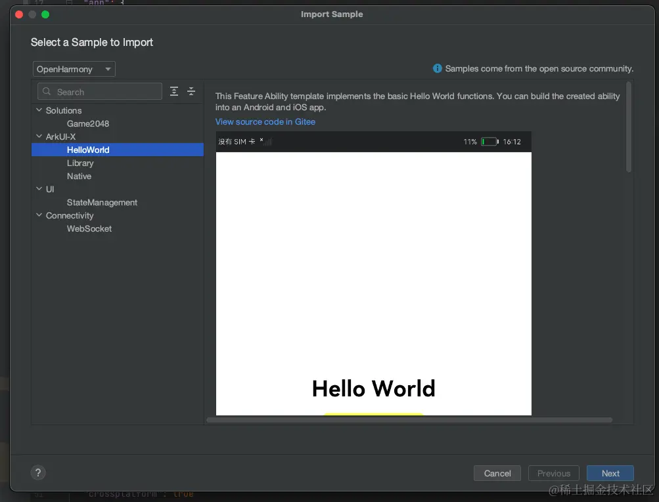Click the horizontal scrollbar under preview
The image size is (659, 502).
(409, 420)
